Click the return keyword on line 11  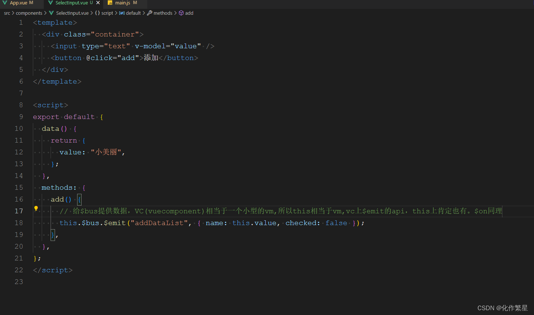tap(64, 140)
